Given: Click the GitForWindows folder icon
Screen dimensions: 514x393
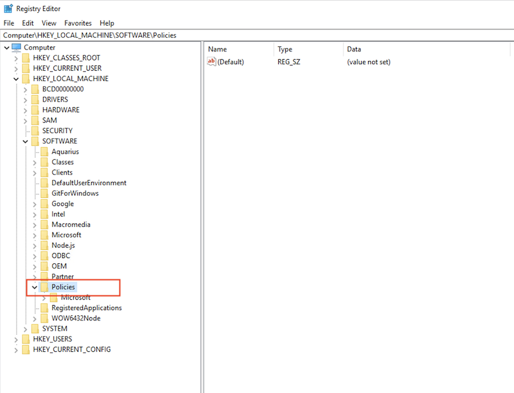Looking at the screenshot, I should (44, 193).
